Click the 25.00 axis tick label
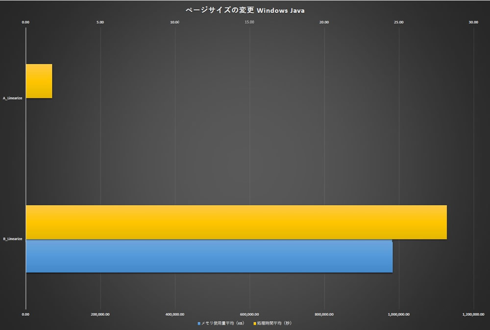The height and width of the screenshot is (330, 490). click(398, 22)
